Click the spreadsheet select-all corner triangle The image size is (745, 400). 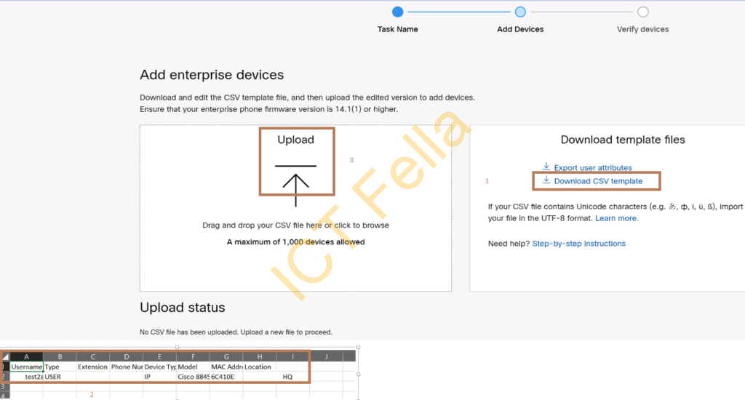[5, 356]
